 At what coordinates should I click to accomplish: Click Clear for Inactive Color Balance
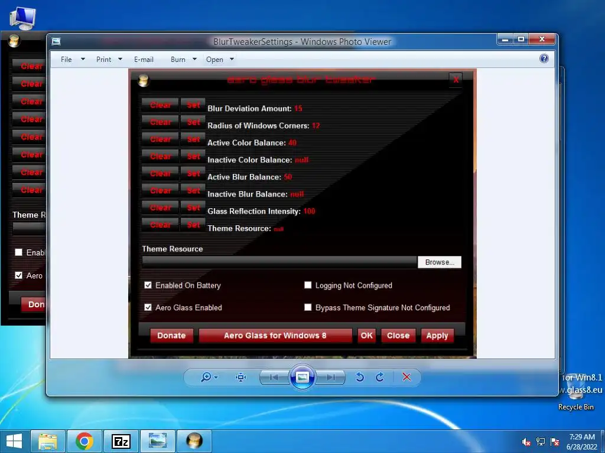(160, 156)
